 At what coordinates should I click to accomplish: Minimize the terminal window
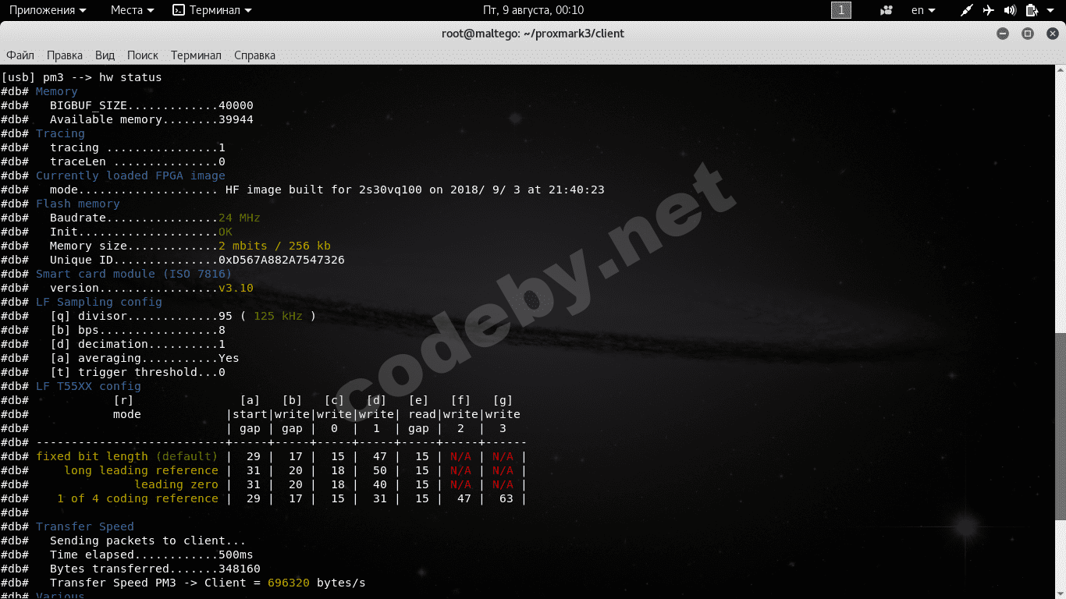[x=1004, y=34]
